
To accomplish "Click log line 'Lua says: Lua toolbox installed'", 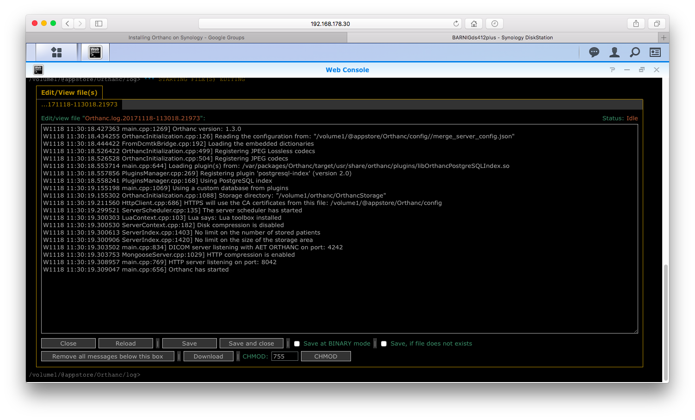I will 162,218.
